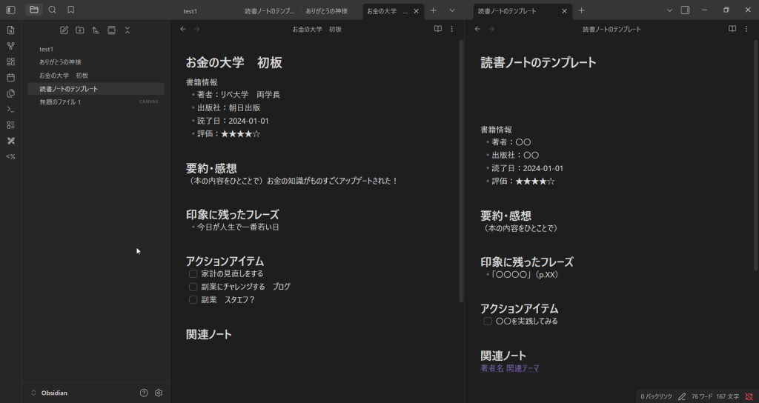
Task: Click the pencil editing-mode icon in status bar
Action: tap(682, 397)
